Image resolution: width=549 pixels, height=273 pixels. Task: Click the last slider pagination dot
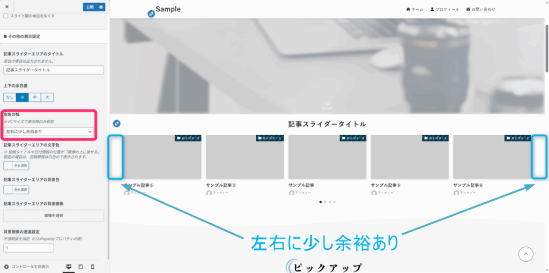click(x=335, y=202)
